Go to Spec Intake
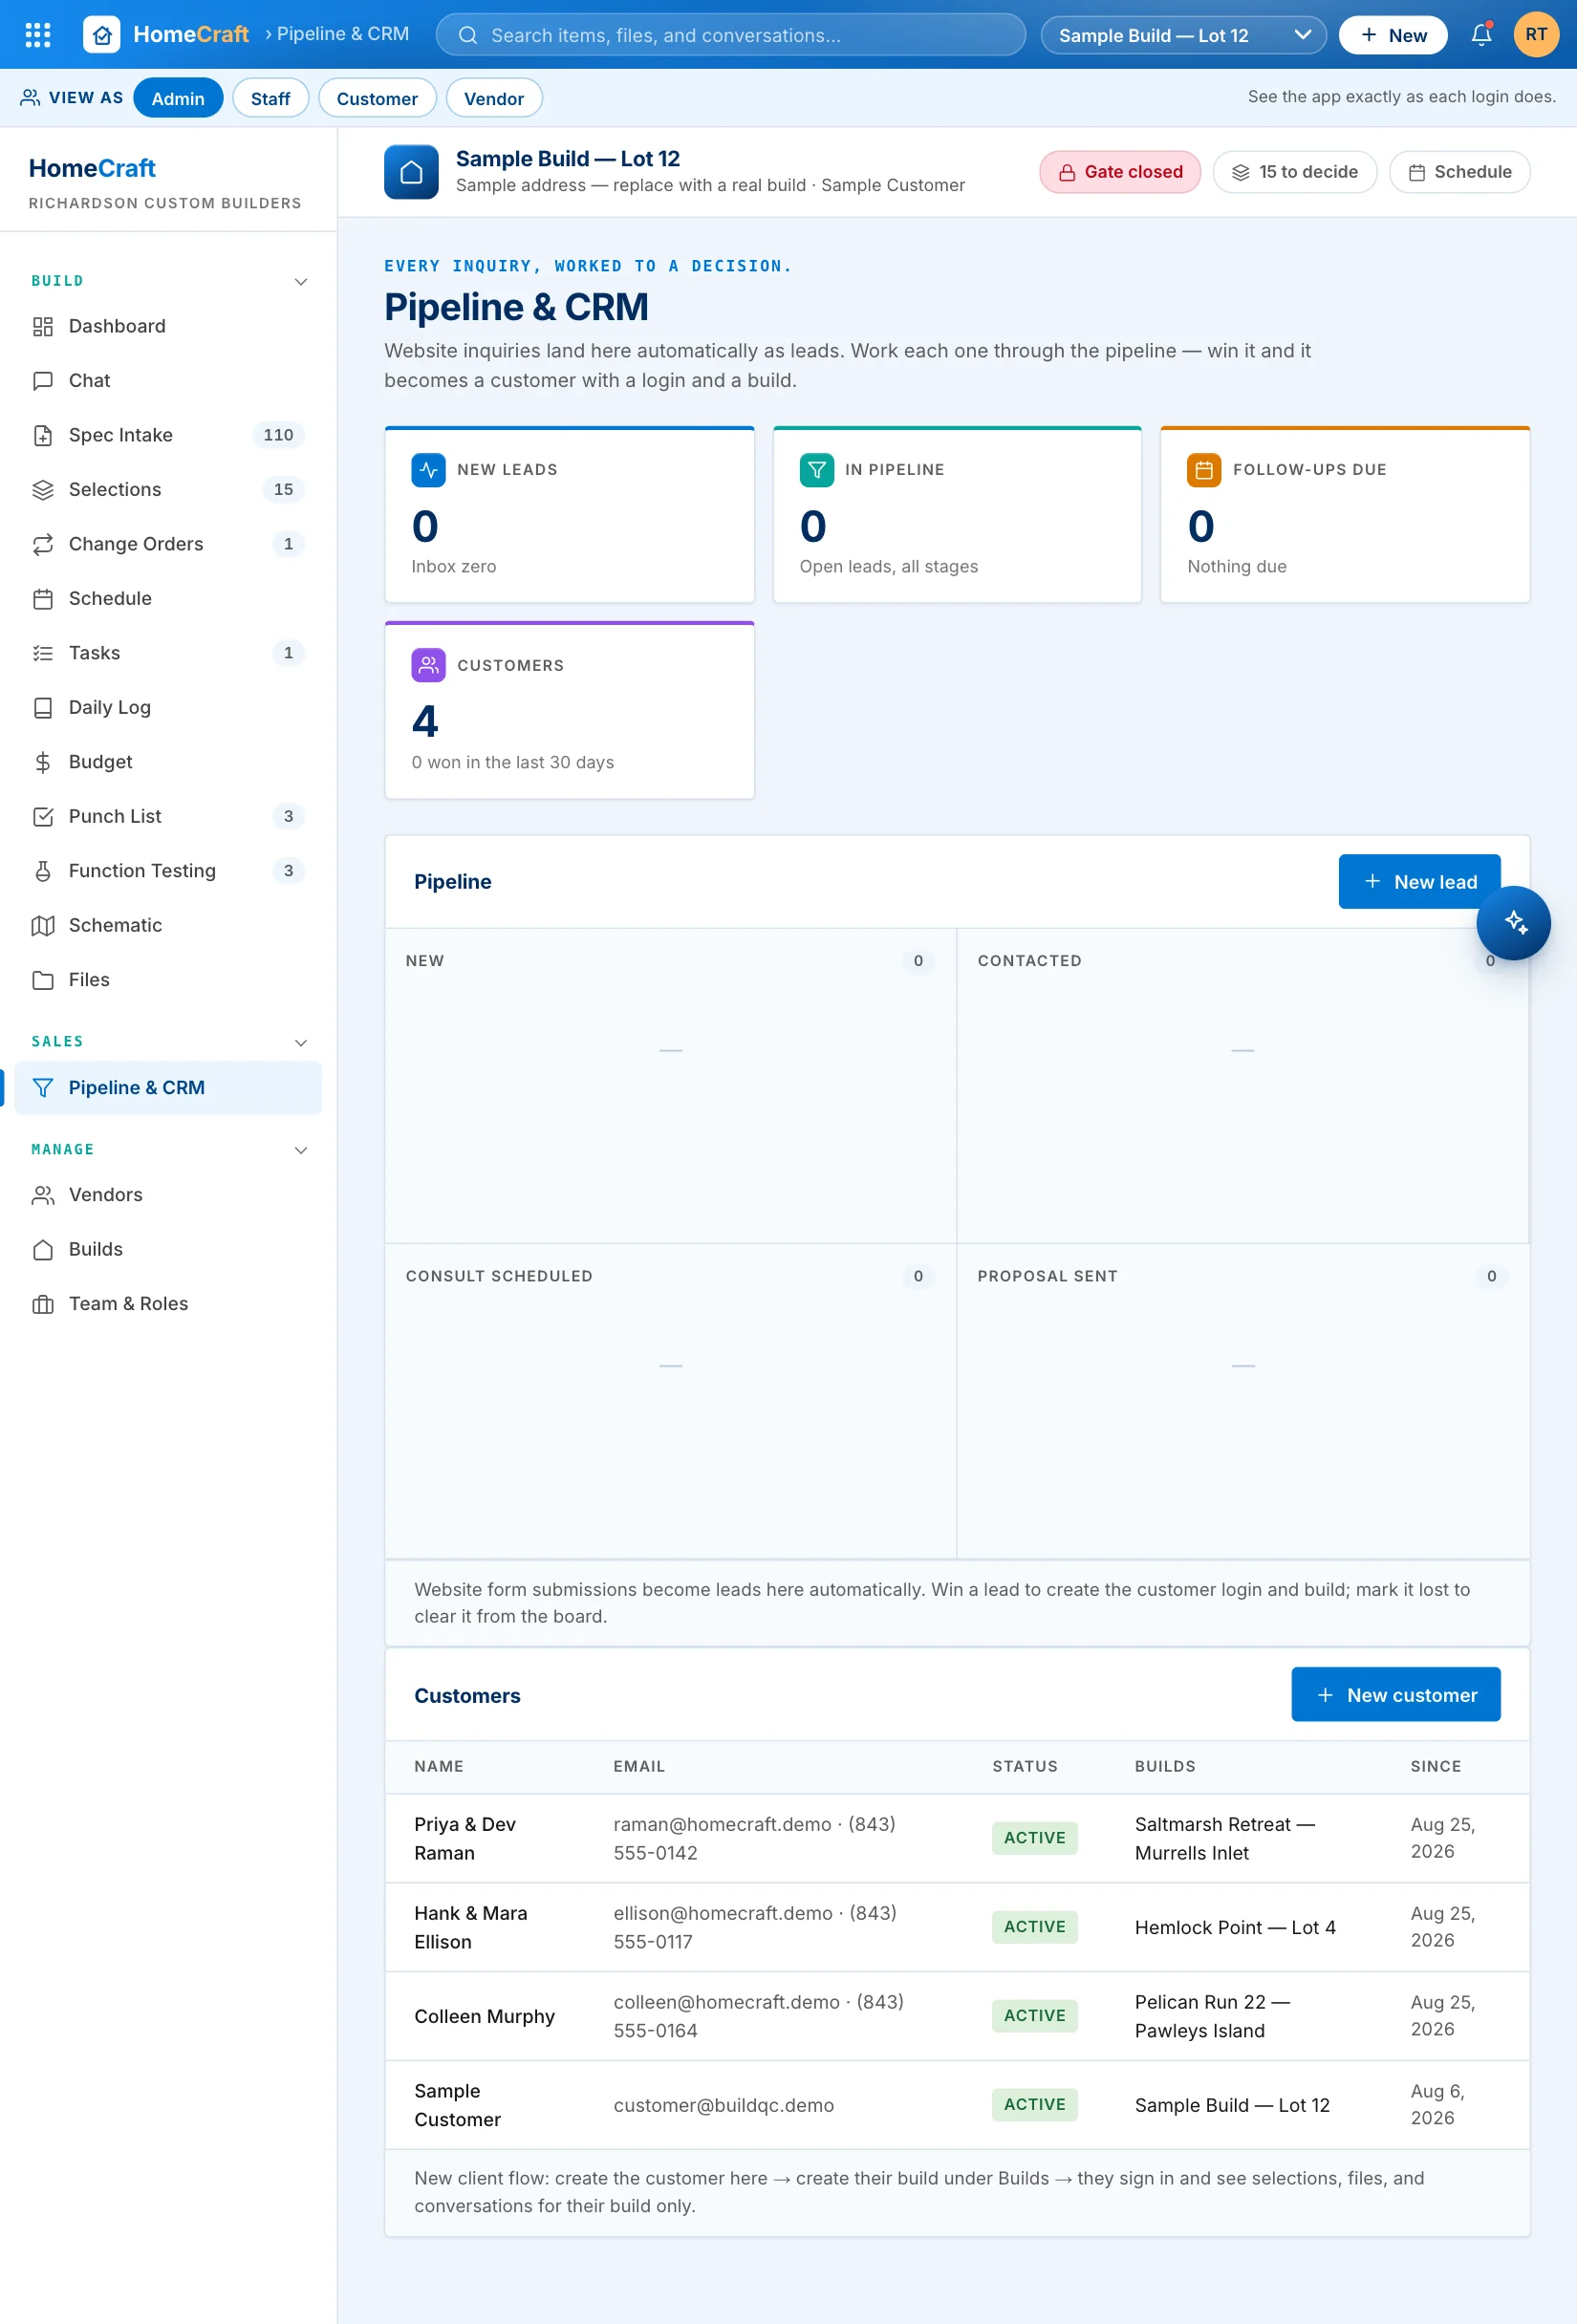The height and width of the screenshot is (2324, 1577). click(168, 435)
